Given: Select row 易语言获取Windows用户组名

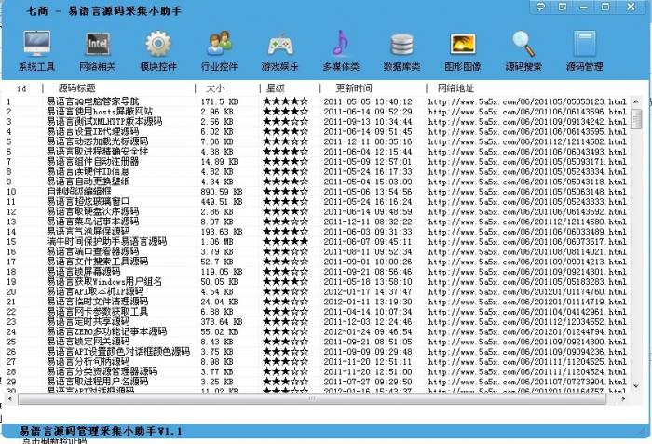Looking at the screenshot, I should tap(317, 281).
